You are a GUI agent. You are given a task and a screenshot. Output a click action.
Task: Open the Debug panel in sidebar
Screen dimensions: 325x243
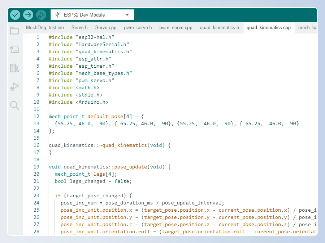(x=14, y=87)
